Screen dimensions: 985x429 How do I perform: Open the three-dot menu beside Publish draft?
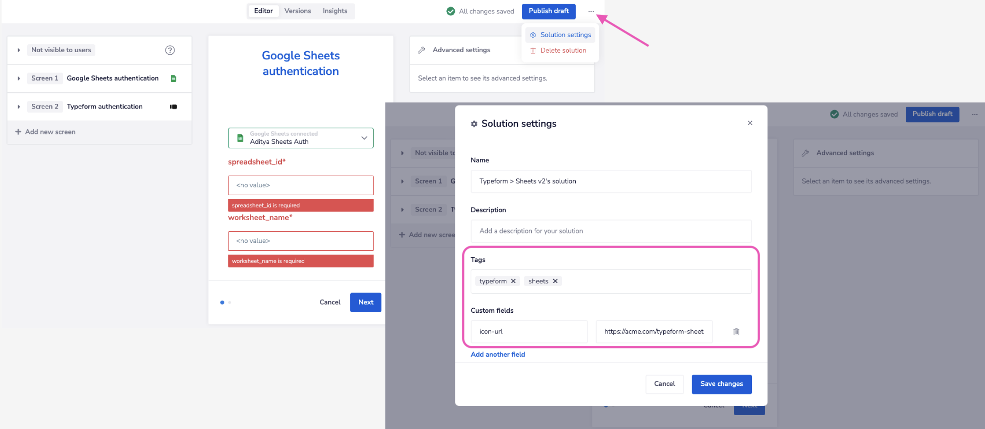coord(591,11)
